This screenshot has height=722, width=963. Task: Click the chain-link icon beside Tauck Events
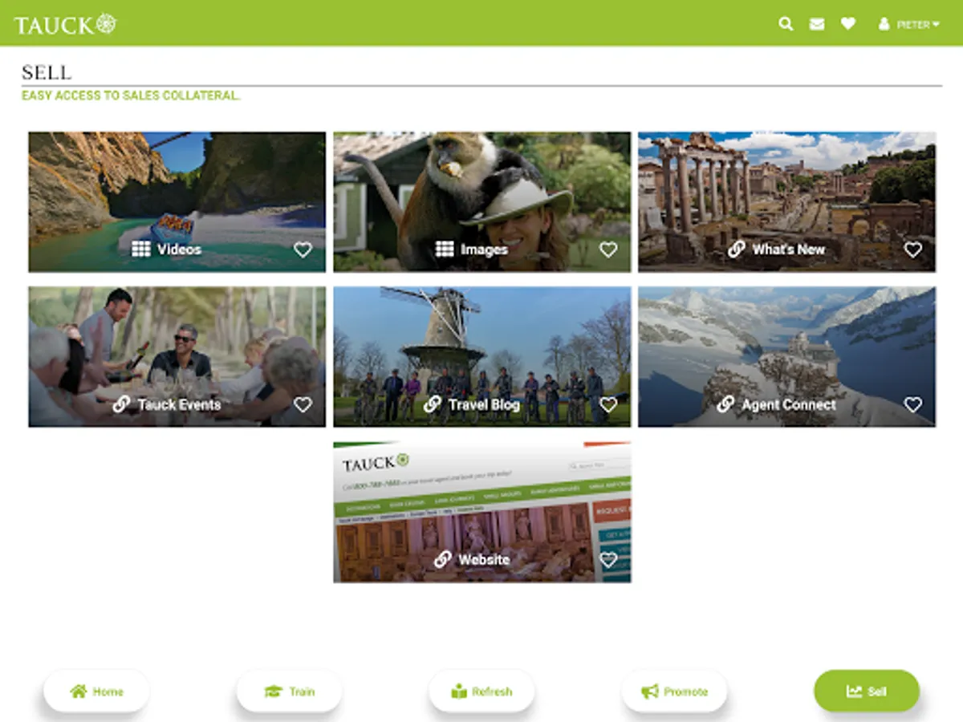121,404
